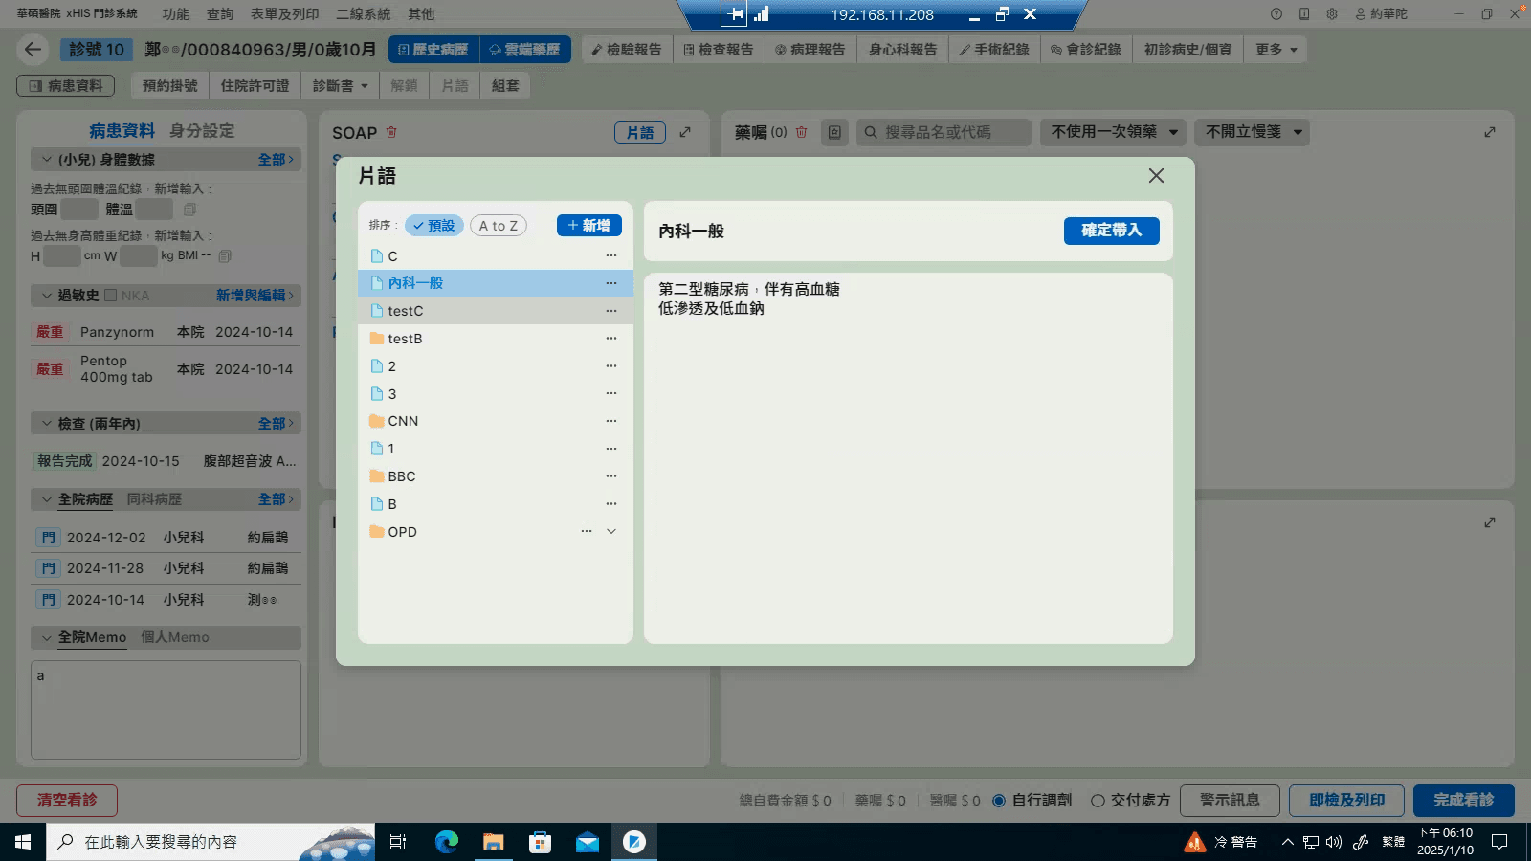Open more options for OPD folder

[587, 531]
